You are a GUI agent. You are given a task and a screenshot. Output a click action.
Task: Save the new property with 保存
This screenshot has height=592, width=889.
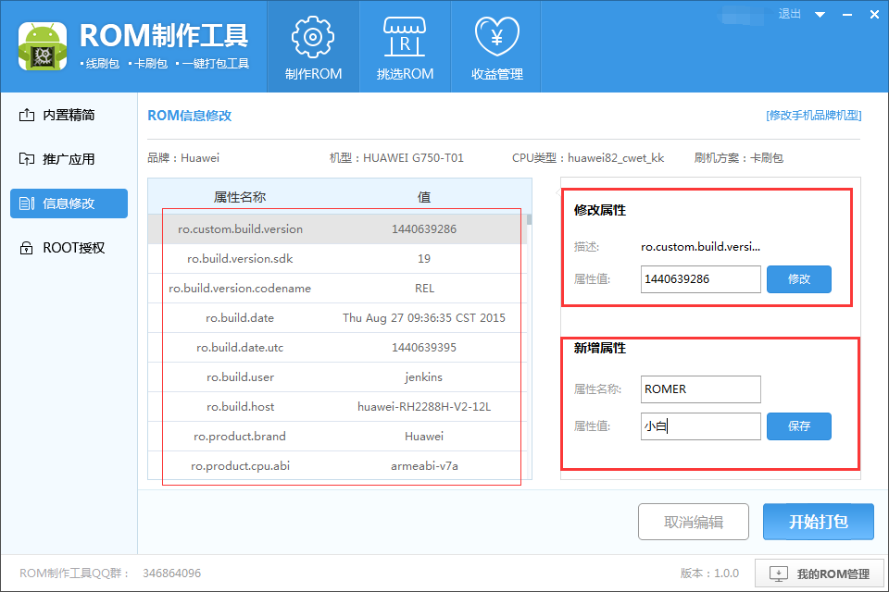click(798, 425)
